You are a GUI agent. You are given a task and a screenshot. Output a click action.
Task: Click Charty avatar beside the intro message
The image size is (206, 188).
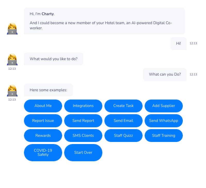coord(12,29)
